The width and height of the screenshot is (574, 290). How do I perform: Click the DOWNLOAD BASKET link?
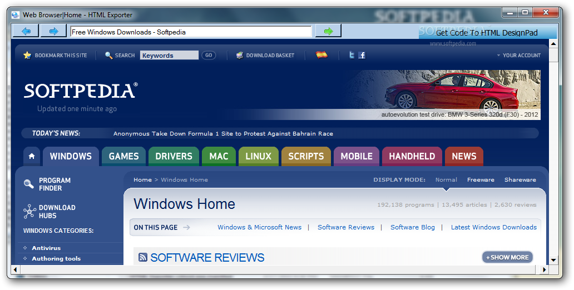point(270,55)
